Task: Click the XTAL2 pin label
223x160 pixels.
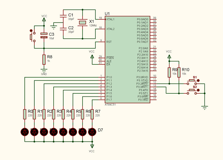Action: pyautogui.click(x=110, y=29)
